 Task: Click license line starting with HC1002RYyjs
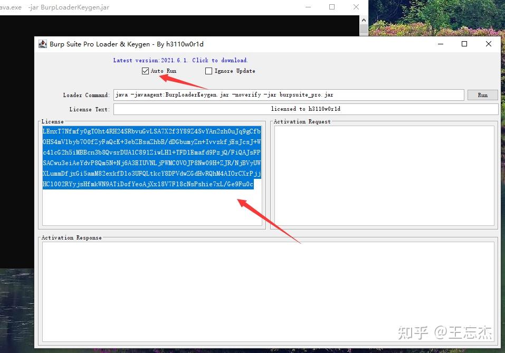tap(148, 184)
